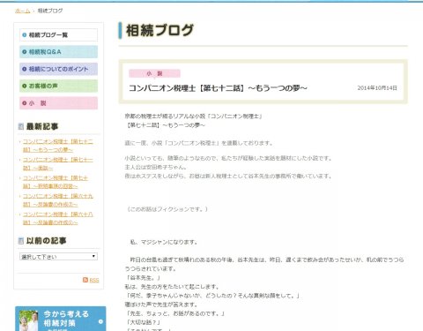
Task: Open the 第六十八話 recent article link
Action: (58, 218)
